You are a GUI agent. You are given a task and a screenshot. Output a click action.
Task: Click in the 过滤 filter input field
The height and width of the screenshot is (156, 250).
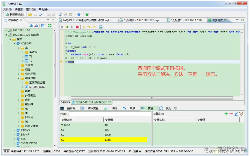[x=110, y=114]
